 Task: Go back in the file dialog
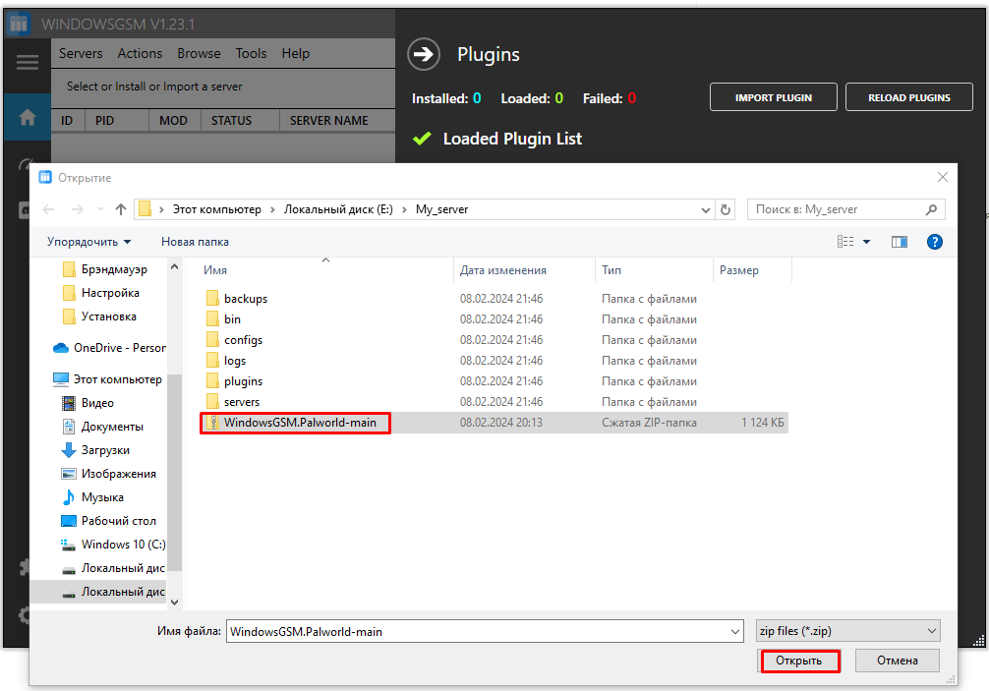[48, 209]
